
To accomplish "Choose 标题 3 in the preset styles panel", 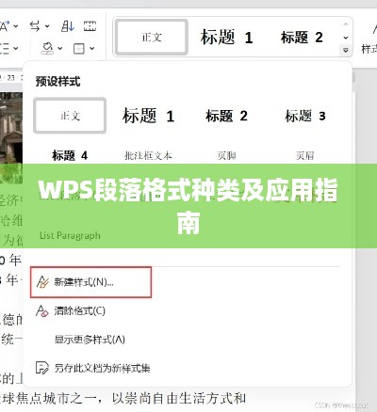I will tap(304, 116).
